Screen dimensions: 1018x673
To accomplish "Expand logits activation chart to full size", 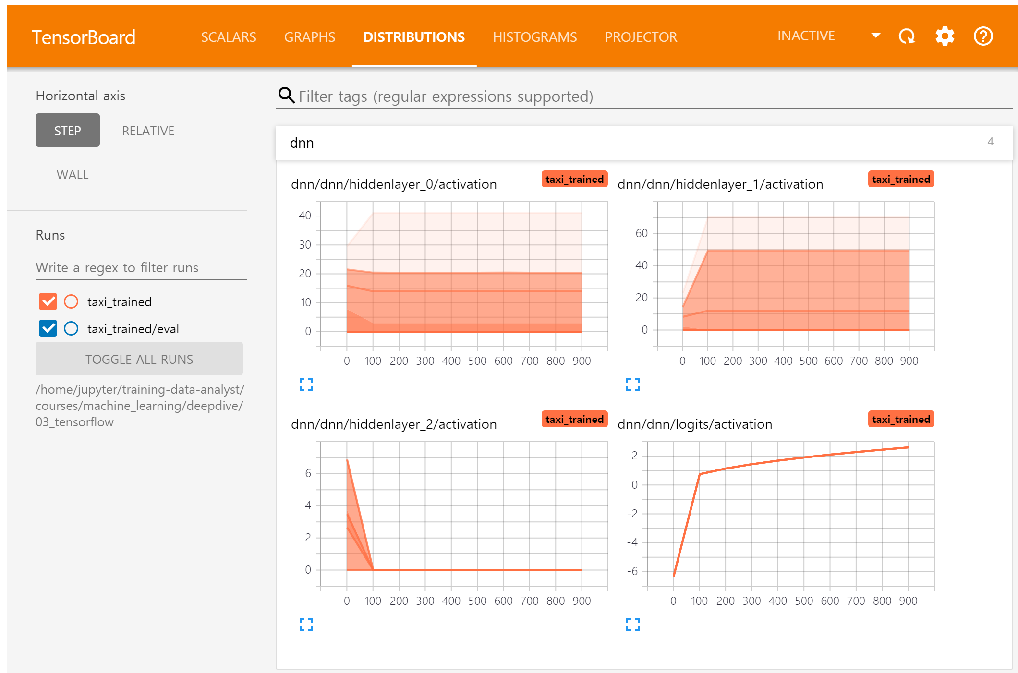I will [x=632, y=625].
